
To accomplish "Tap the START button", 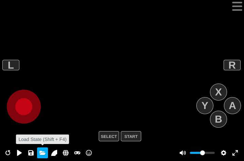I will click(x=131, y=136).
